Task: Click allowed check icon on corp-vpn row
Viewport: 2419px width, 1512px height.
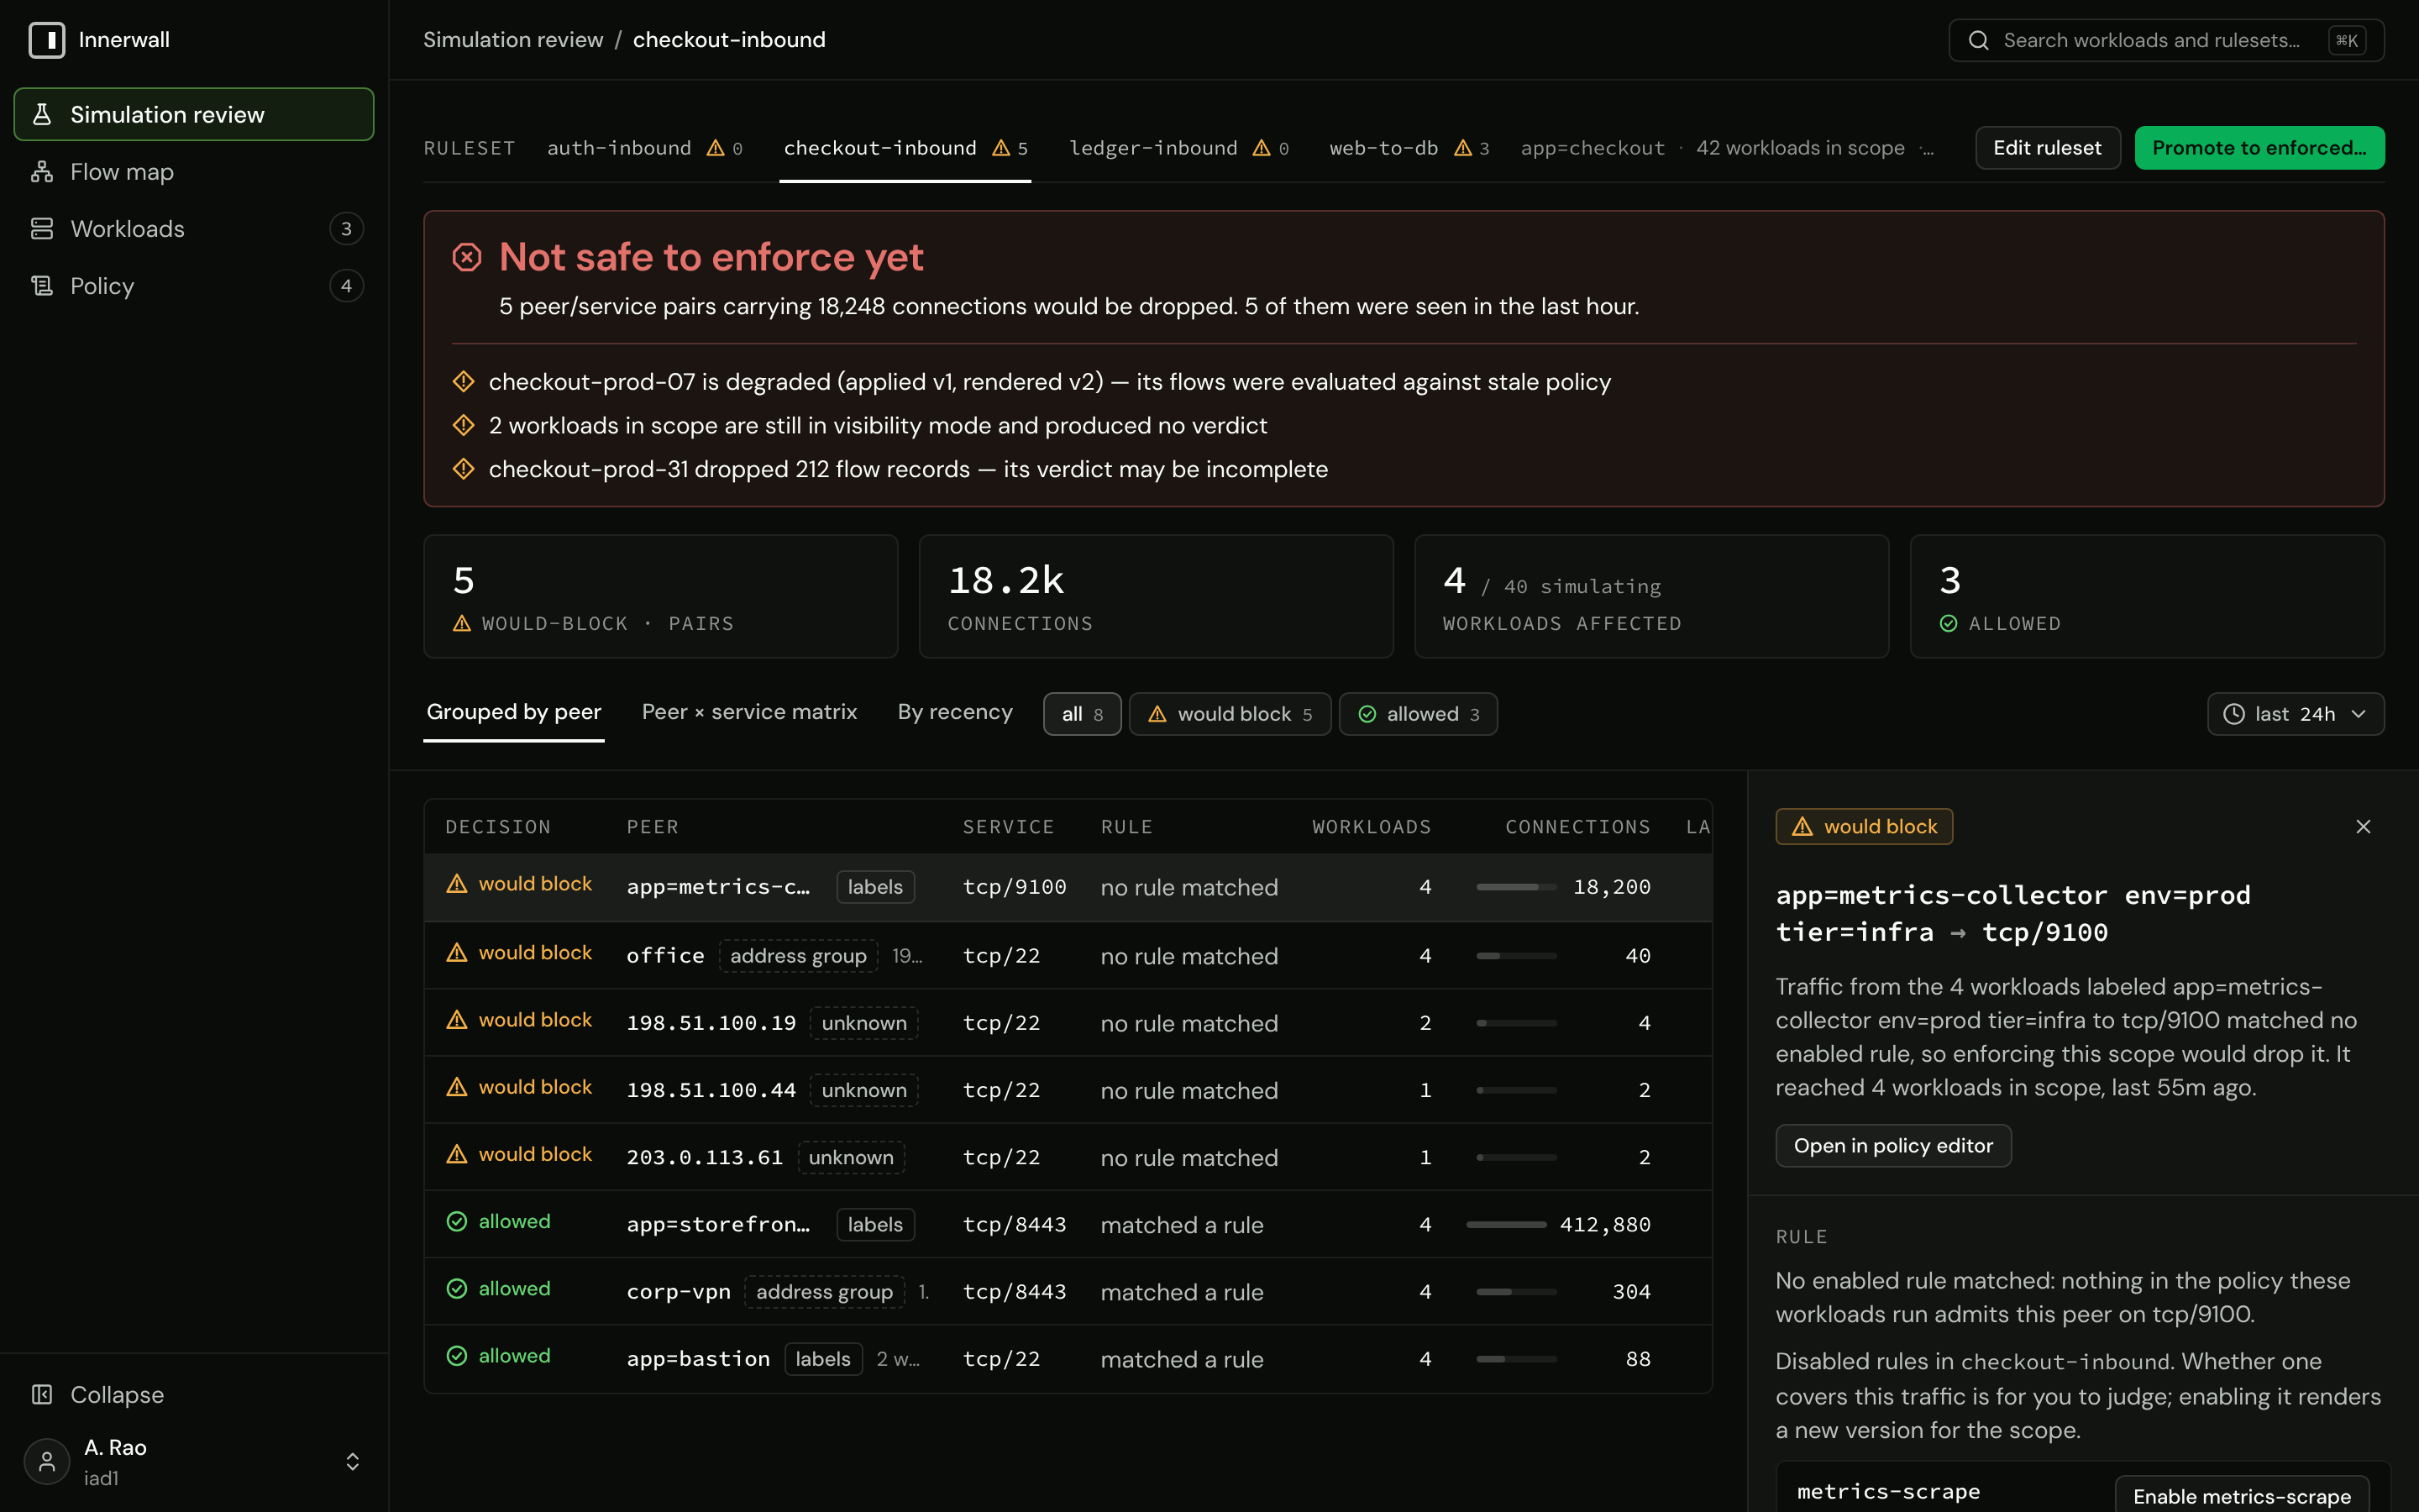Action: 457,1289
